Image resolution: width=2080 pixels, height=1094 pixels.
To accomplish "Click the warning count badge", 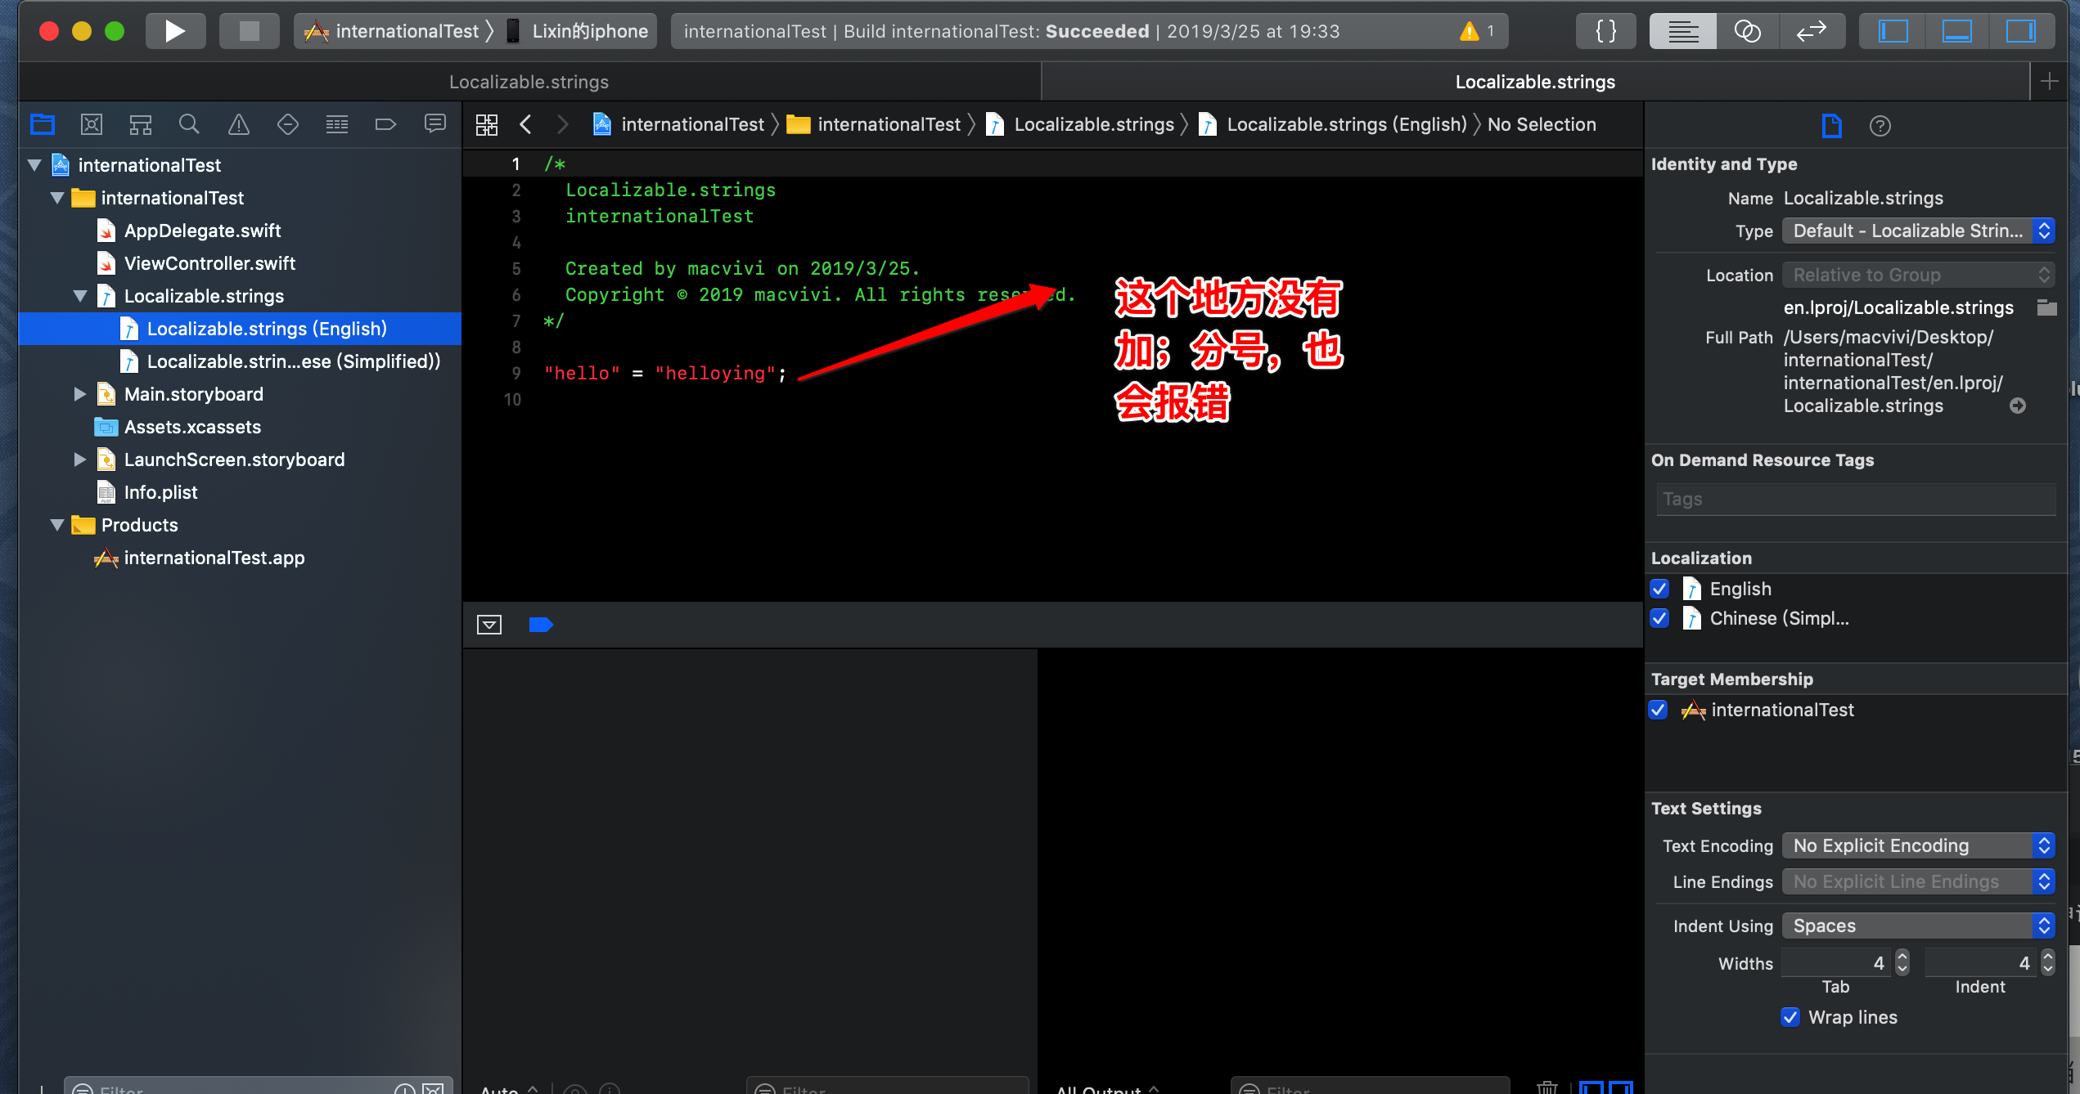I will (x=1477, y=31).
